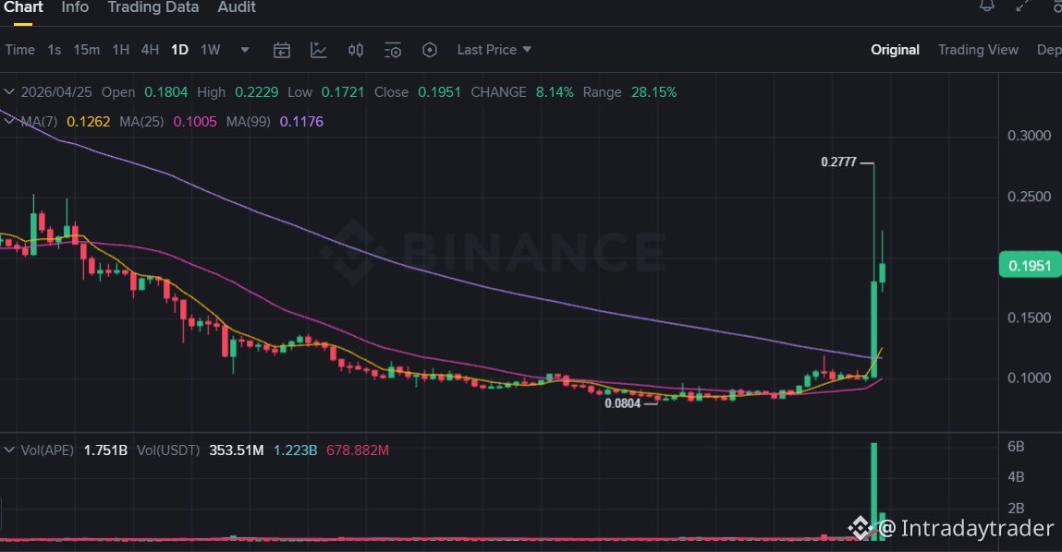Screen dimensions: 1062x552
Task: Open the price alert bell icon
Action: point(987,6)
